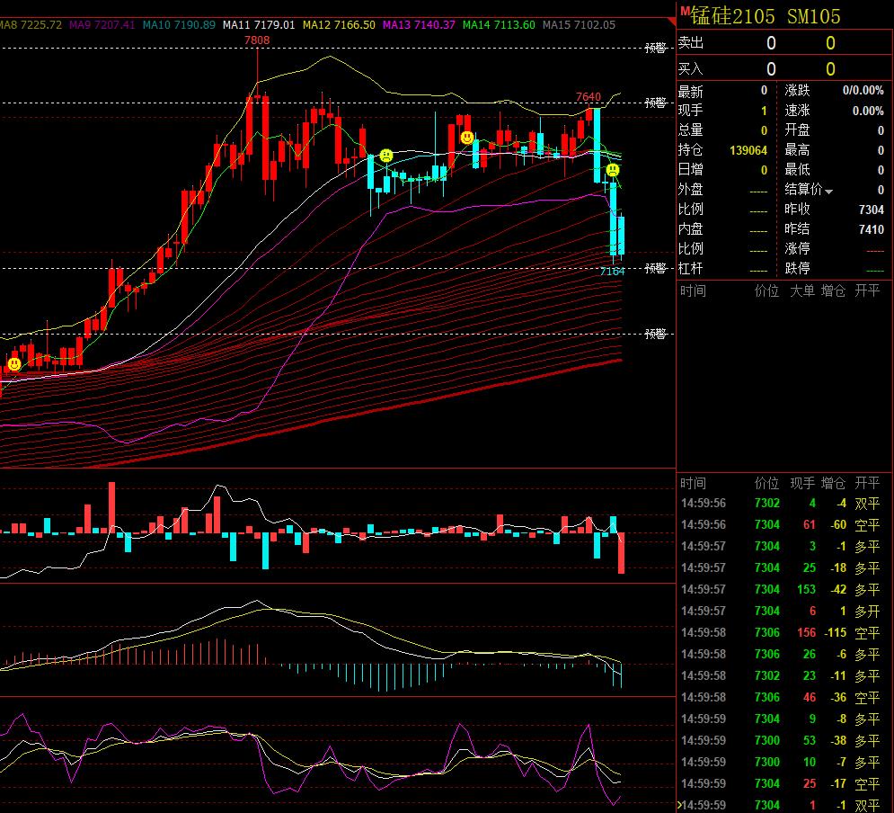Click the 外盘 label
The height and width of the screenshot is (813, 894).
pyautogui.click(x=690, y=190)
